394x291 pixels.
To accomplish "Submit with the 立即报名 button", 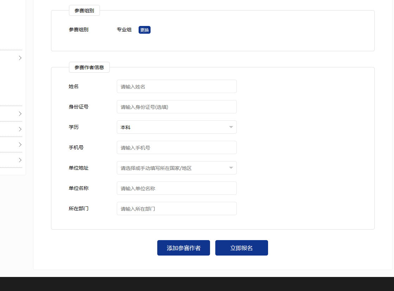I will click(x=242, y=248).
